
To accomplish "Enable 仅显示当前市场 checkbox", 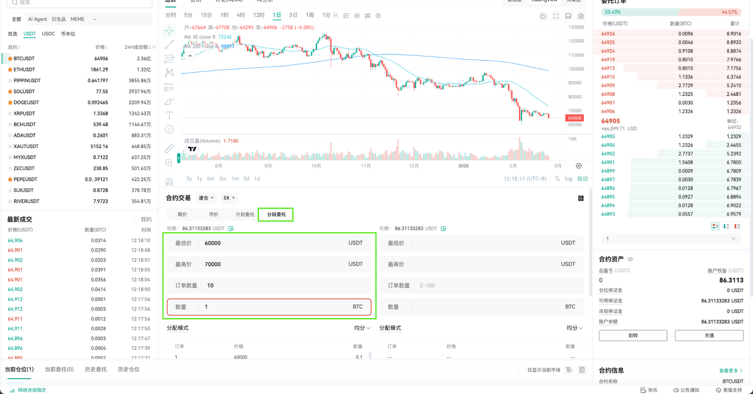I will 521,370.
